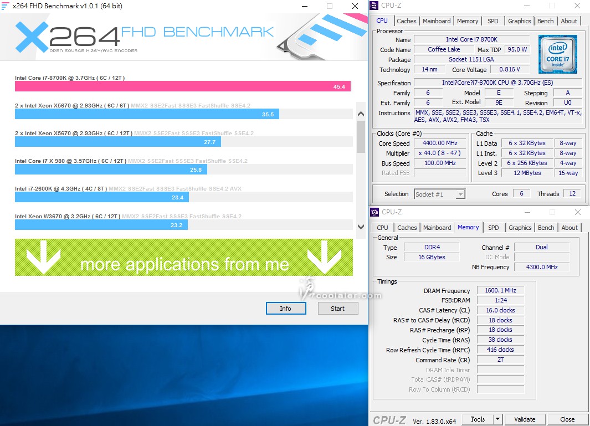Click the CAS# Latency value "16.0 clocks"
590x426 pixels.
pyautogui.click(x=500, y=310)
